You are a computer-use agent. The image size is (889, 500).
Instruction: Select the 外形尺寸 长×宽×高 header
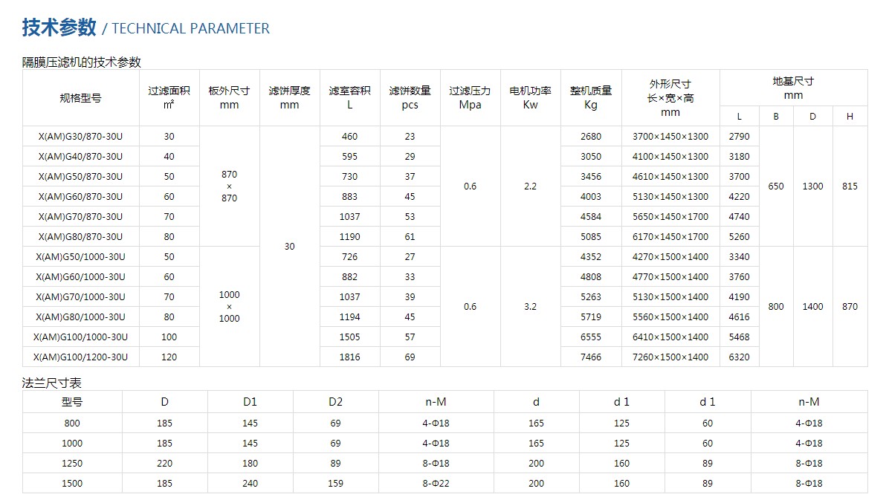[x=670, y=97]
